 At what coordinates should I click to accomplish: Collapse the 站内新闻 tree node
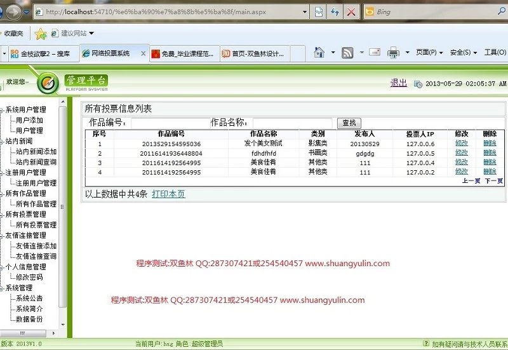coord(1,142)
